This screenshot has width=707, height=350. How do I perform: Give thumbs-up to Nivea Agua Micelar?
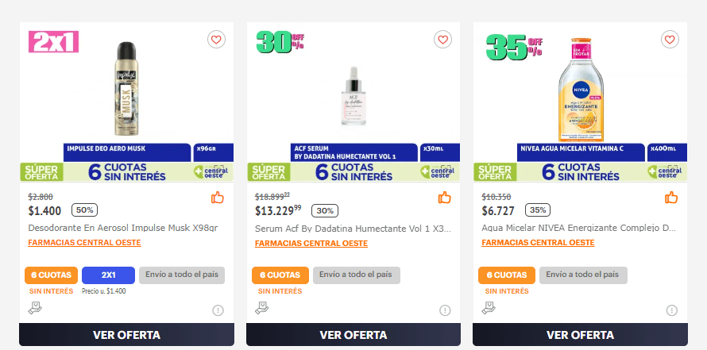[671, 198]
